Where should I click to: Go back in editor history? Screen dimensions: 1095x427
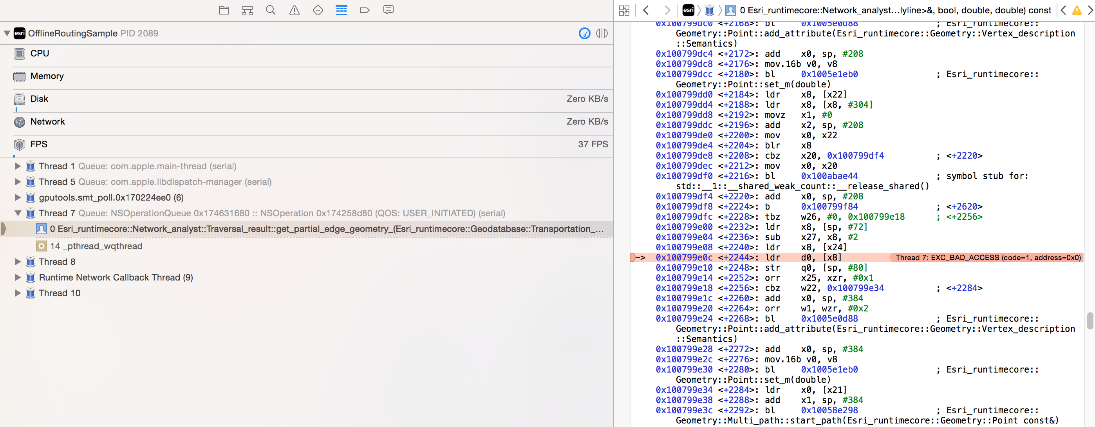click(646, 10)
